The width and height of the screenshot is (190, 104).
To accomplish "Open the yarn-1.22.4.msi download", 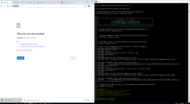I will pos(8,100).
